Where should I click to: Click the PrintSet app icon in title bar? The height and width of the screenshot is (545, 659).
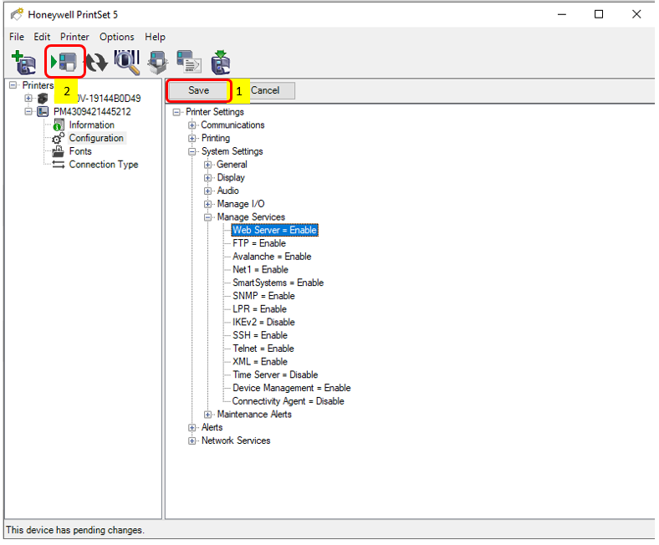click(17, 15)
